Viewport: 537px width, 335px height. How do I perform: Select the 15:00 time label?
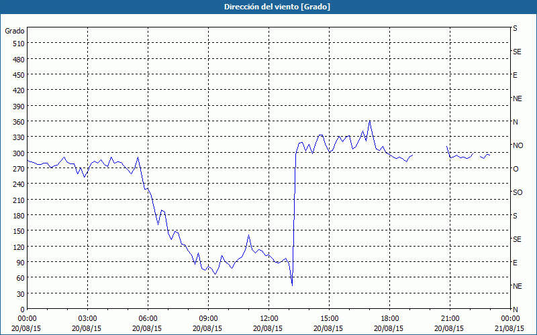329,319
